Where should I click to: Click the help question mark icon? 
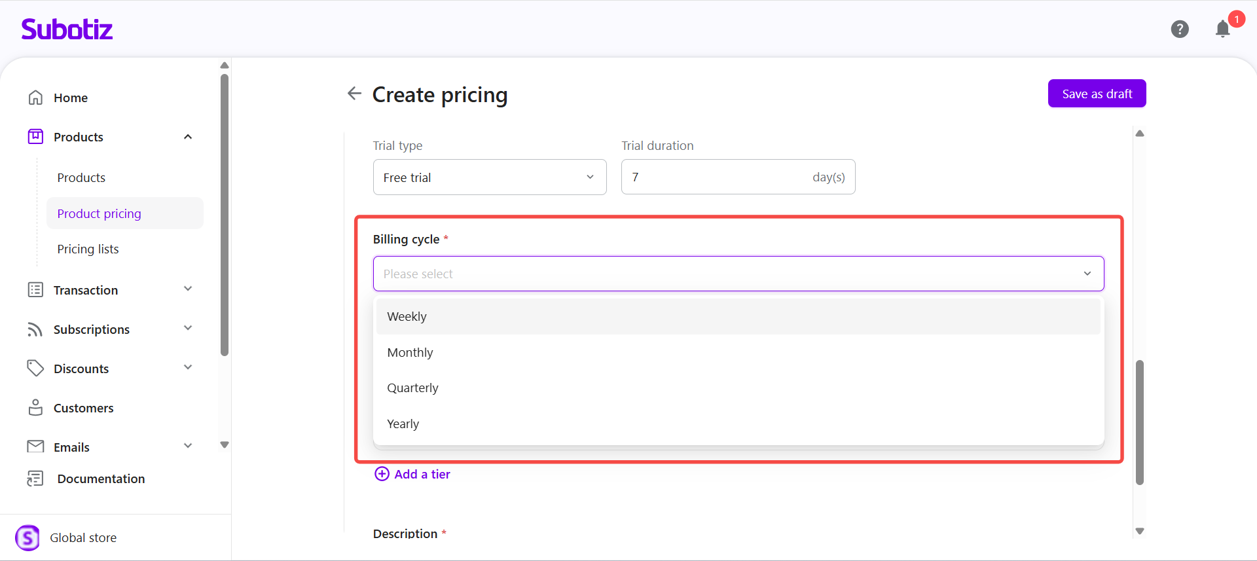(1179, 29)
